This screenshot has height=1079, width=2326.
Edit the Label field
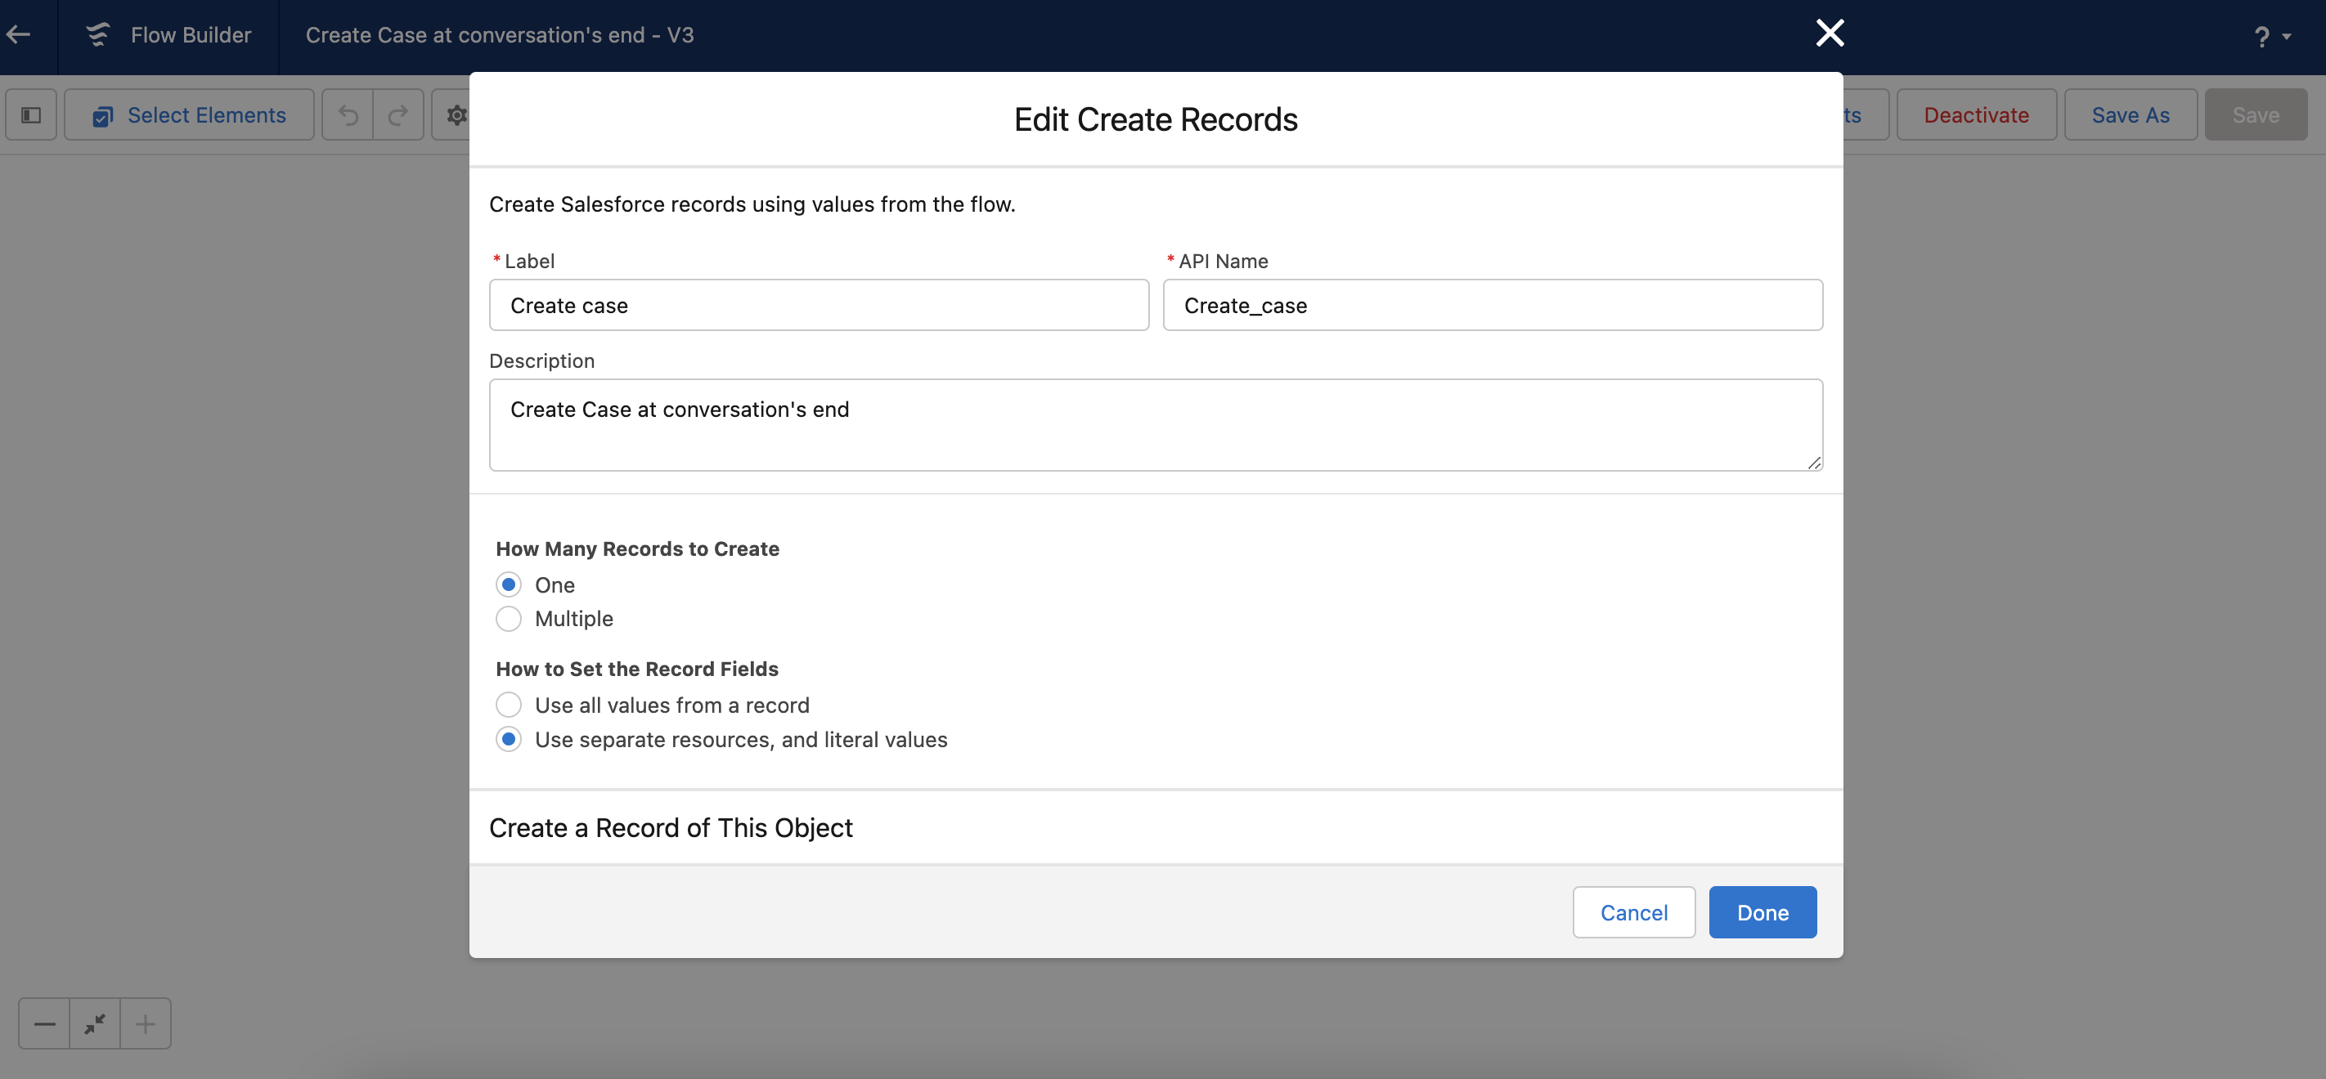[819, 305]
